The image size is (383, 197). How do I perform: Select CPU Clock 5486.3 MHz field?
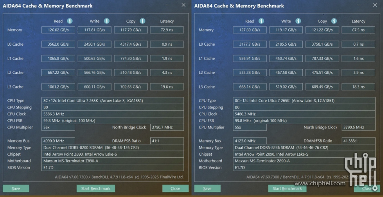[x=304, y=114]
